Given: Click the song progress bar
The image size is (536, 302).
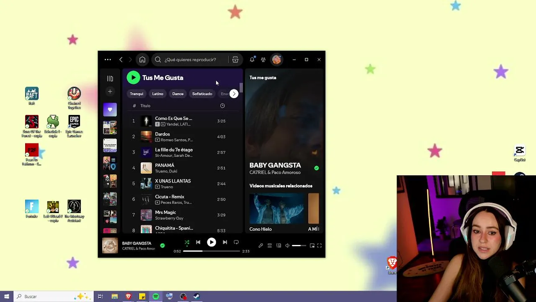Looking at the screenshot, I should [x=211, y=251].
